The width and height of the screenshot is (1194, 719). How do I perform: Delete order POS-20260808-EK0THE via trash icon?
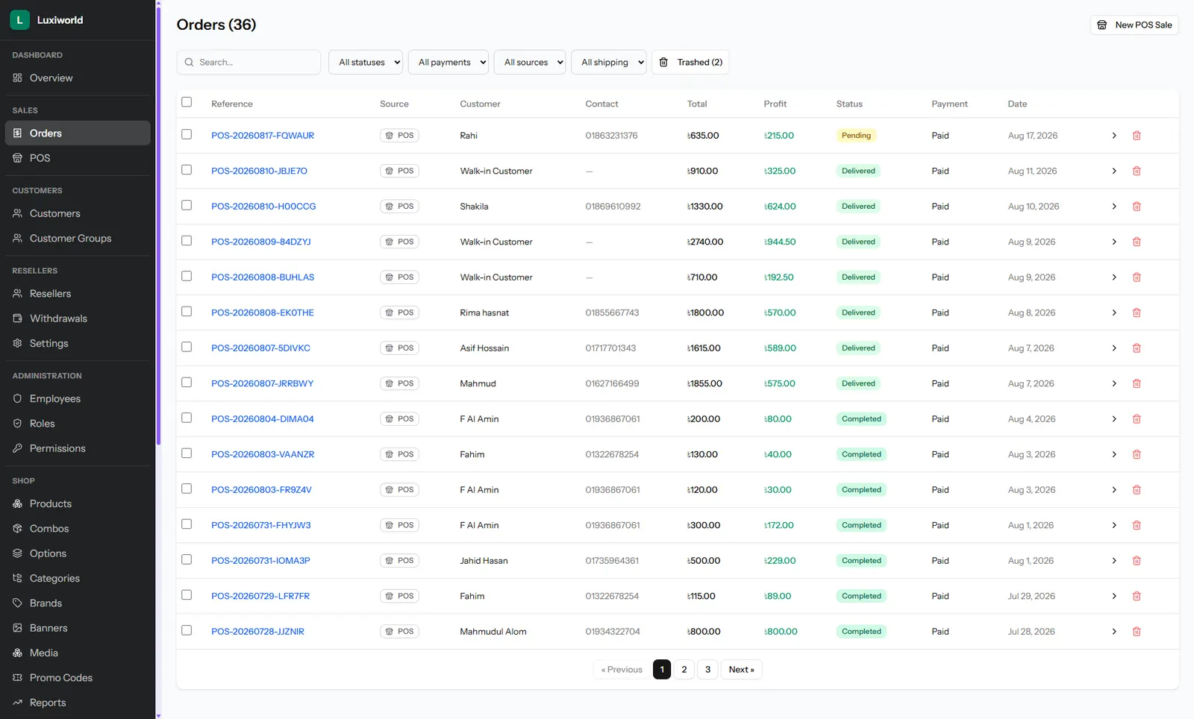[x=1137, y=313]
